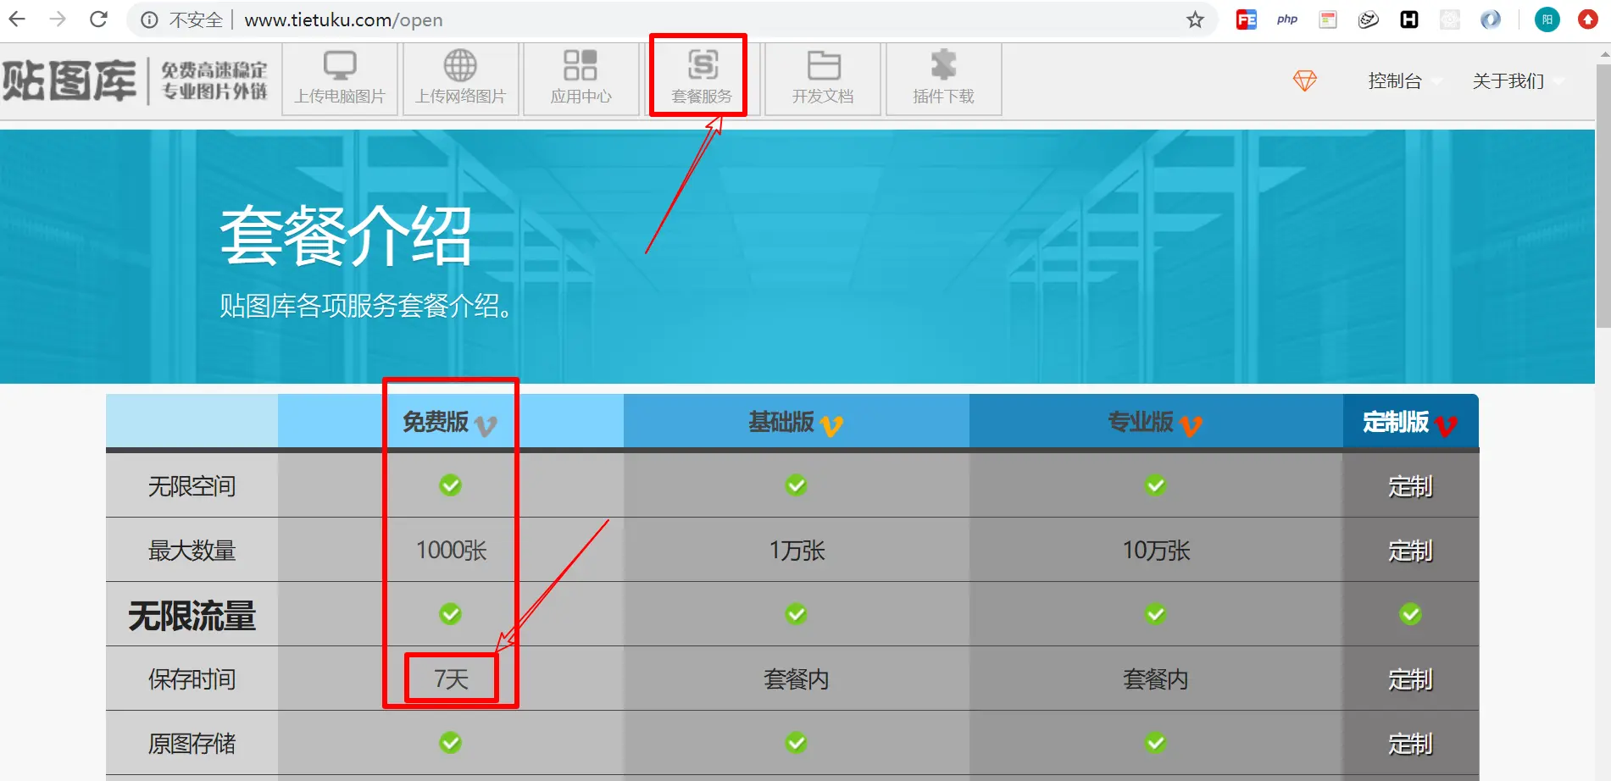Click 专业版 原图存储 green checkmark
This screenshot has height=781, width=1611.
pos(1156,743)
